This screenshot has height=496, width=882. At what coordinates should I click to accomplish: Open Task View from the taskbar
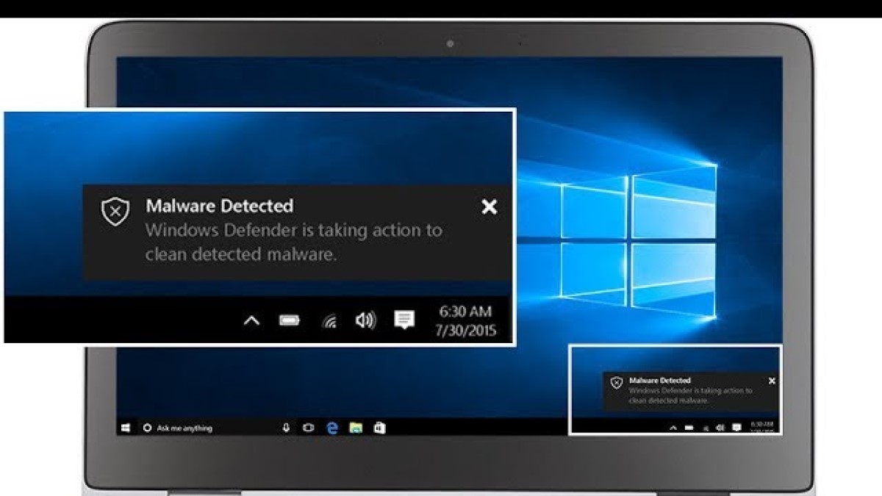click(309, 428)
